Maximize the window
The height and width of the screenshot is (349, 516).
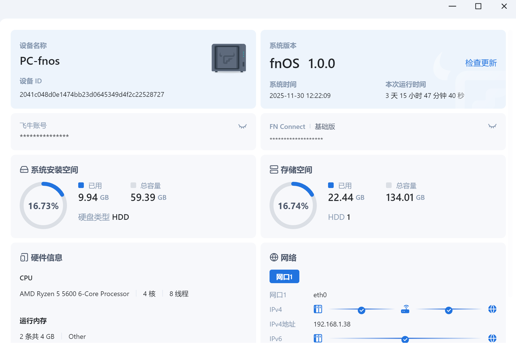click(x=478, y=6)
